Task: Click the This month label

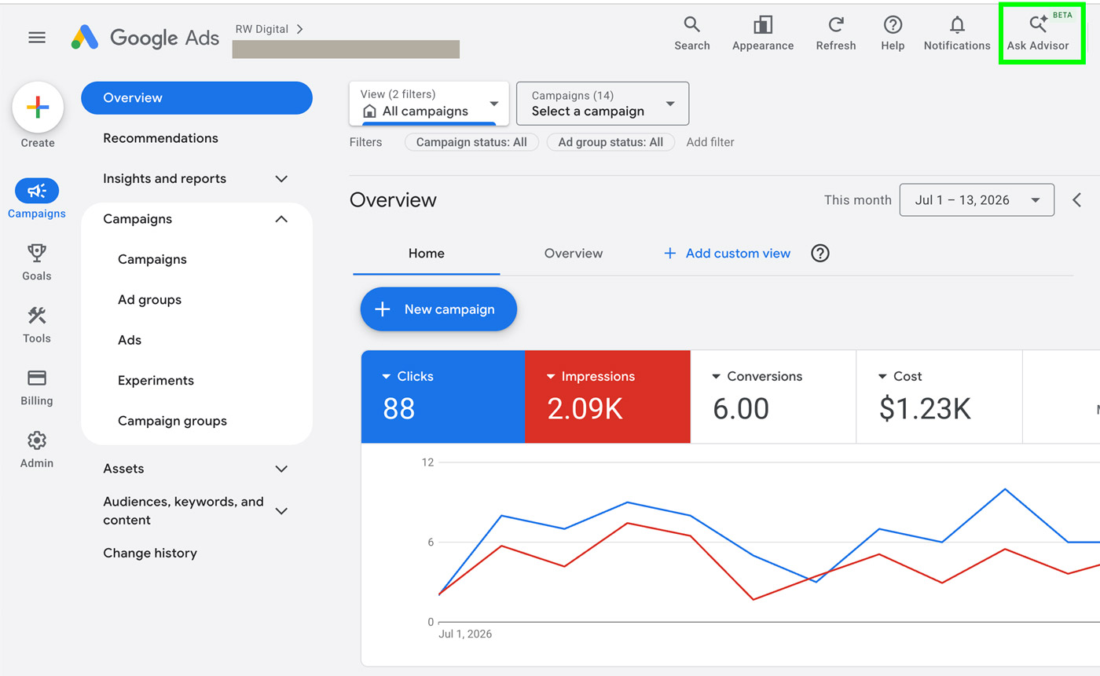Action: coord(857,200)
